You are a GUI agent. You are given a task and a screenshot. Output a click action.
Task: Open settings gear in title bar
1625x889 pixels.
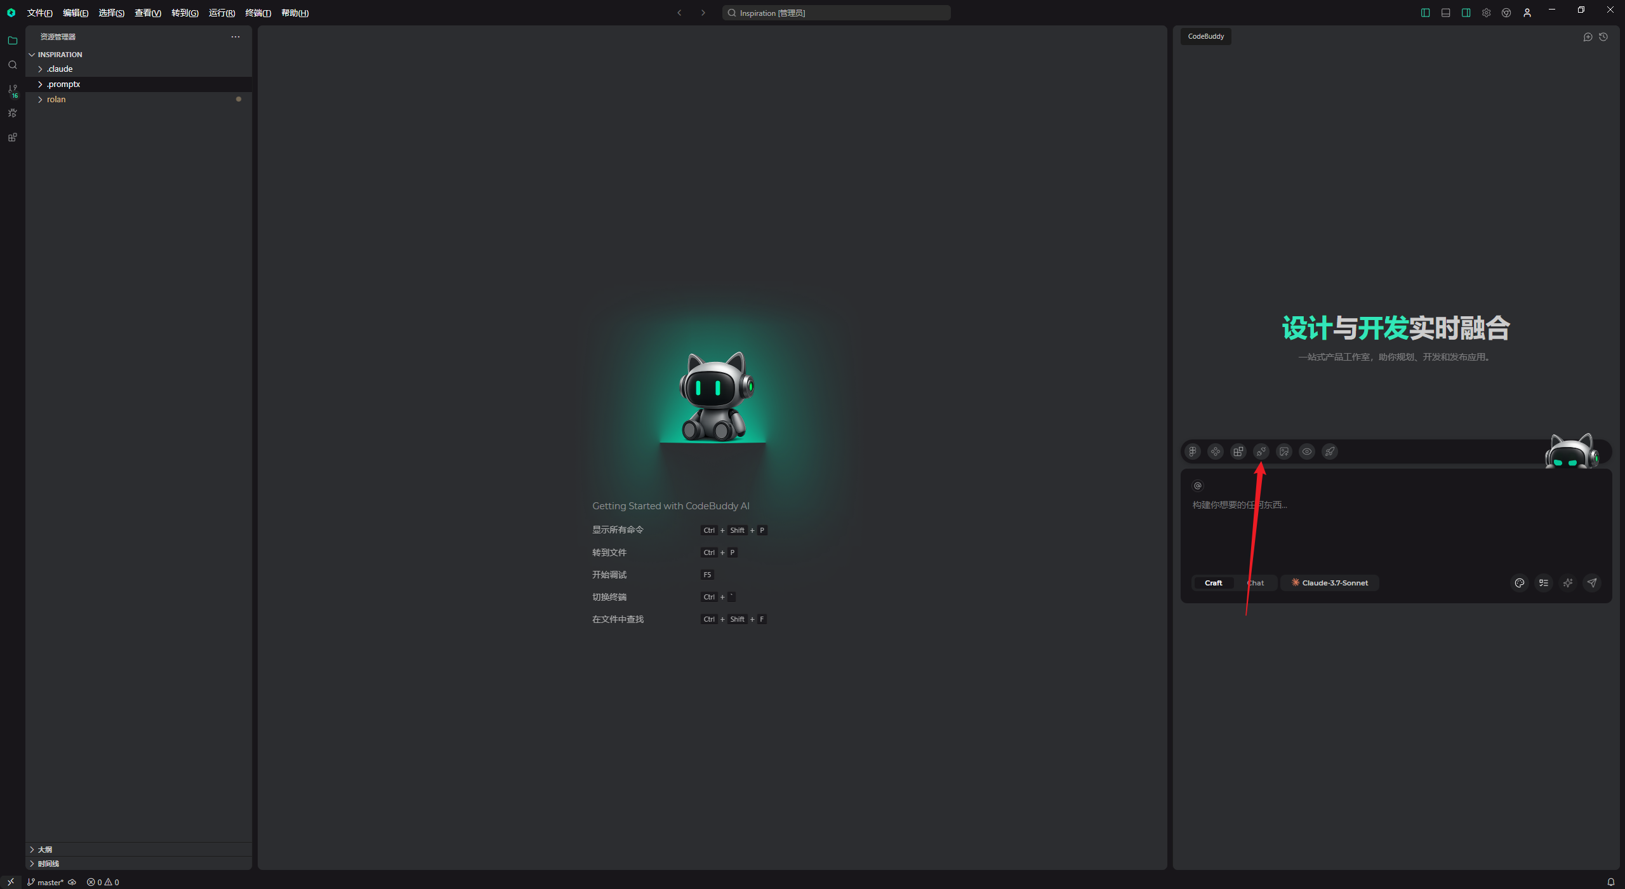click(1486, 13)
